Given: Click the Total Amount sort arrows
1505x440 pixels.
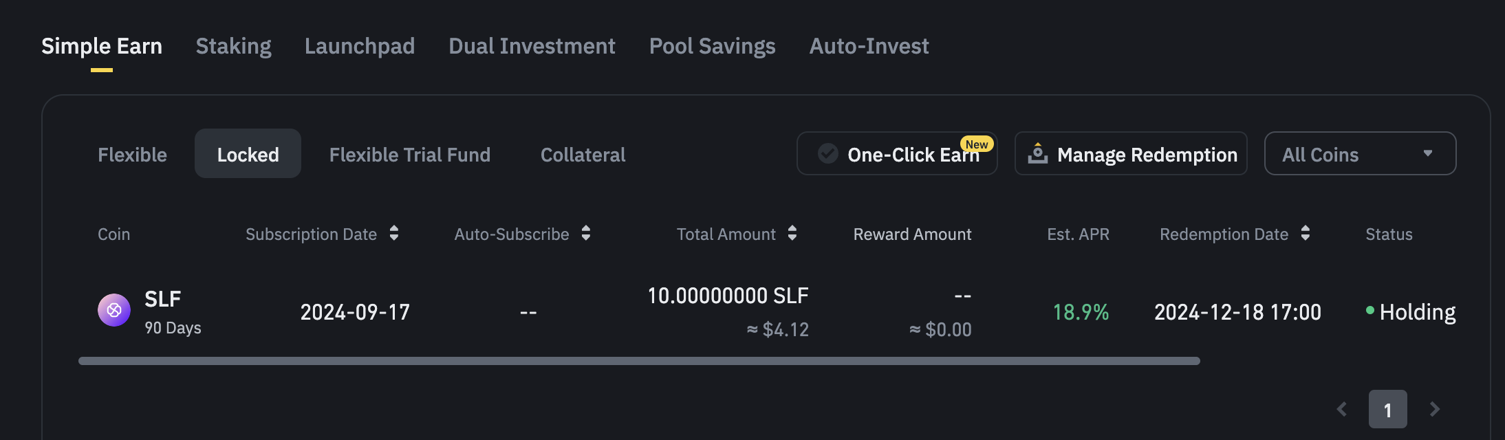Looking at the screenshot, I should click(x=792, y=233).
